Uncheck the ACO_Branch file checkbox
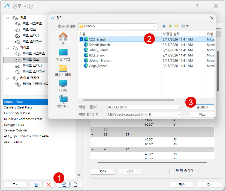Screen dimensions: 226x191 tap(82, 39)
